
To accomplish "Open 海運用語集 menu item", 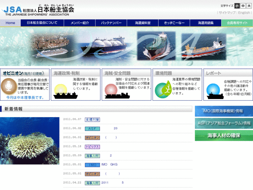I will pyautogui.click(x=206, y=23).
